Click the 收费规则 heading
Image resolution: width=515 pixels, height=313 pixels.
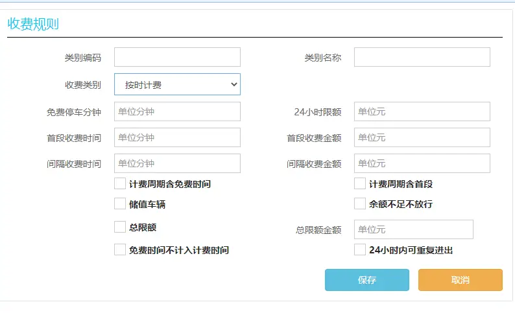[x=33, y=24]
